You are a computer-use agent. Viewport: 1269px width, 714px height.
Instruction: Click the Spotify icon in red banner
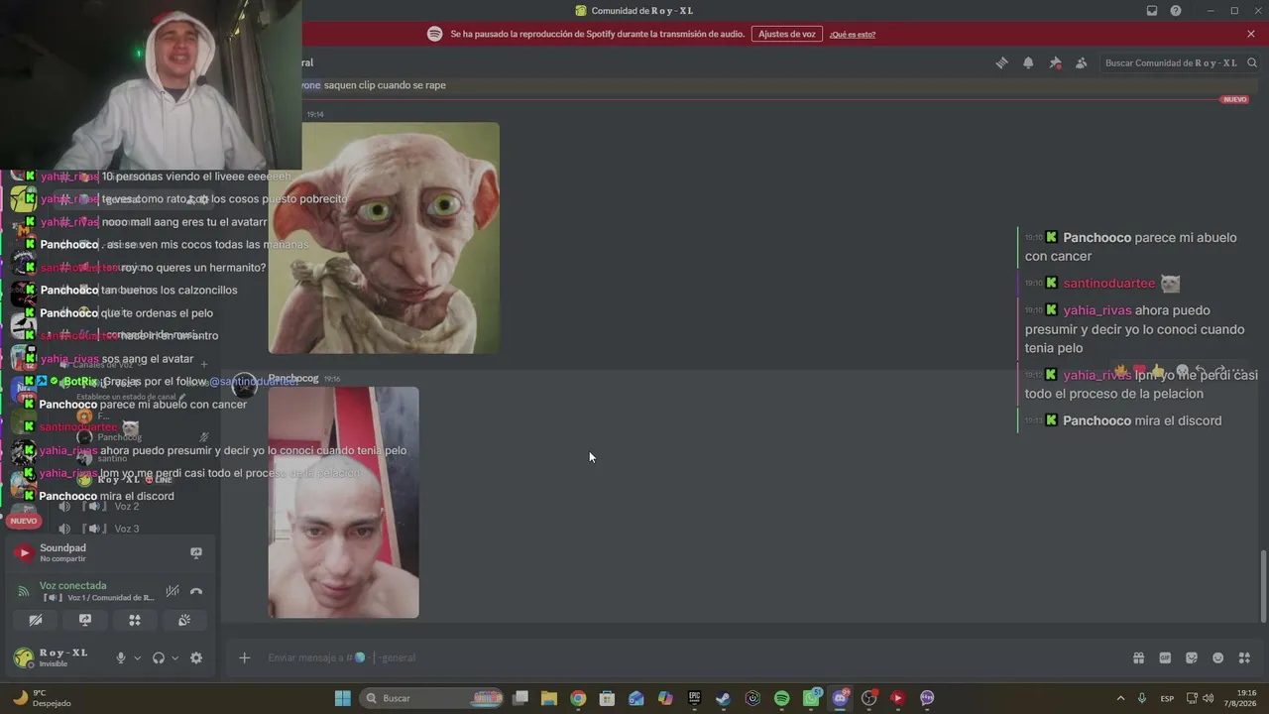(x=434, y=34)
